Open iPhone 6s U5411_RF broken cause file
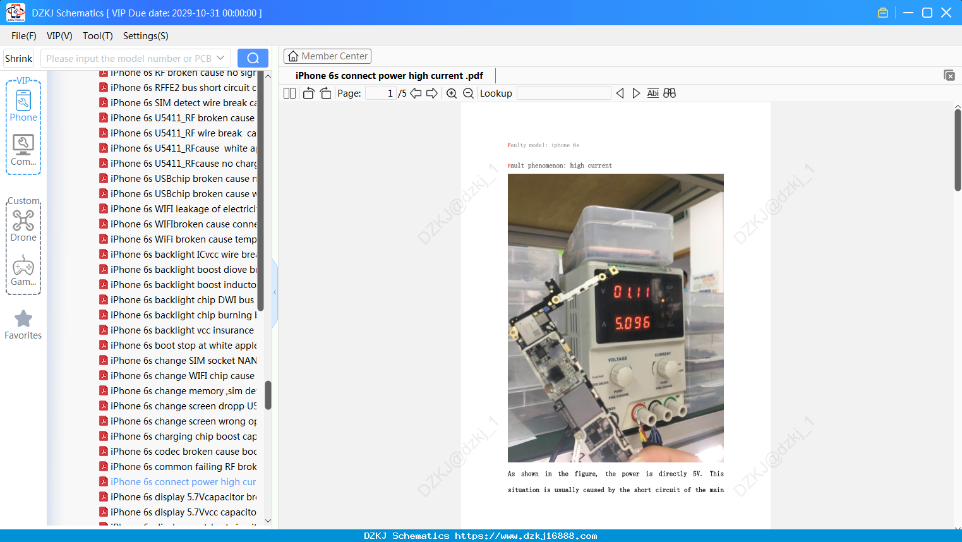Image resolution: width=962 pixels, height=542 pixels. pos(182,118)
